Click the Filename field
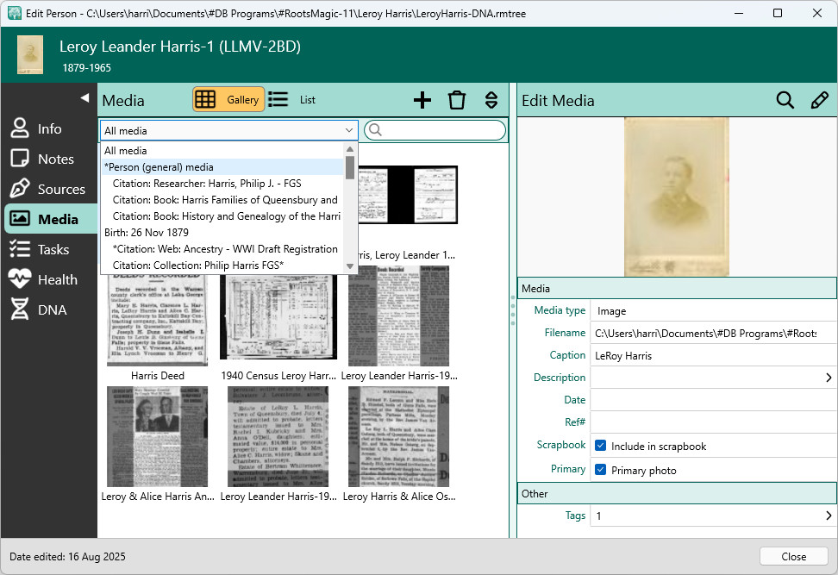The height and width of the screenshot is (575, 838). (714, 333)
